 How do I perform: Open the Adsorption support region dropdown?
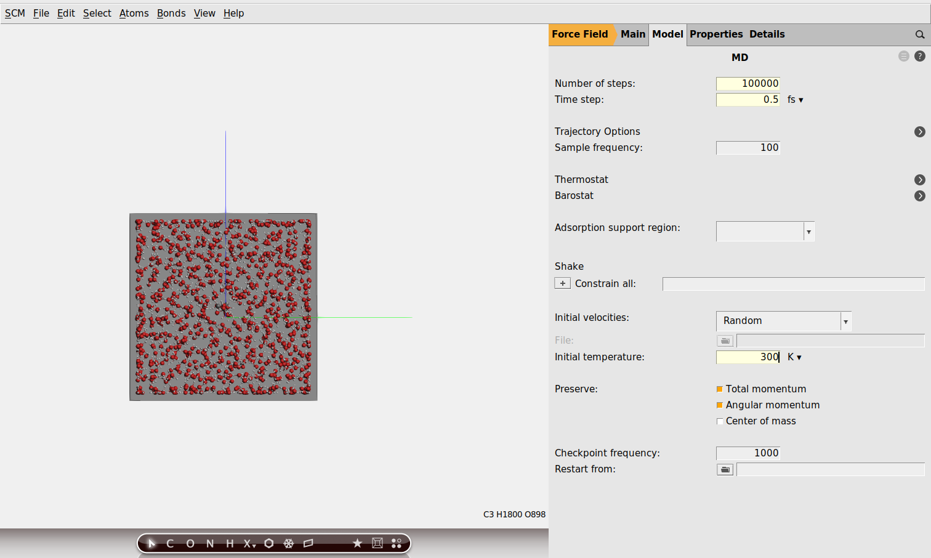coord(808,231)
